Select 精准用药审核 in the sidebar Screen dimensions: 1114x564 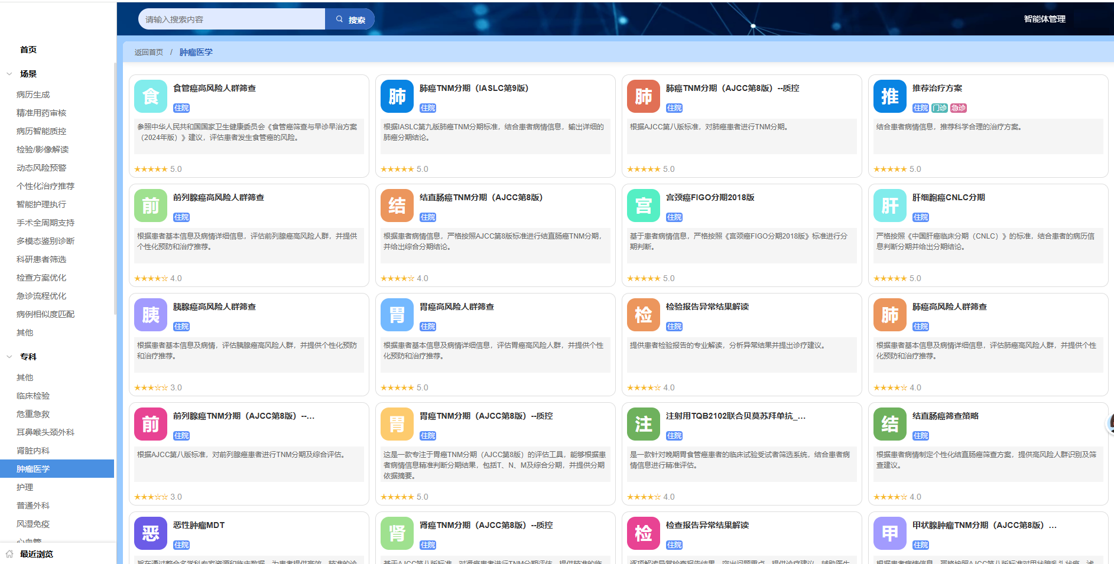coord(41,113)
